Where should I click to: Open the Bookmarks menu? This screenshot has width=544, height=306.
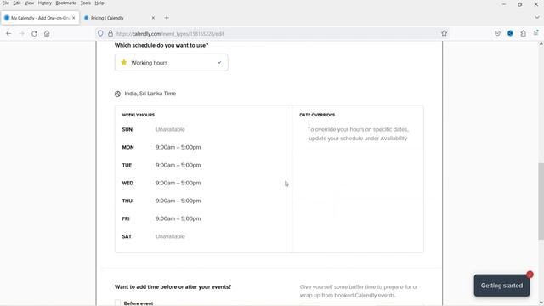pos(66,3)
